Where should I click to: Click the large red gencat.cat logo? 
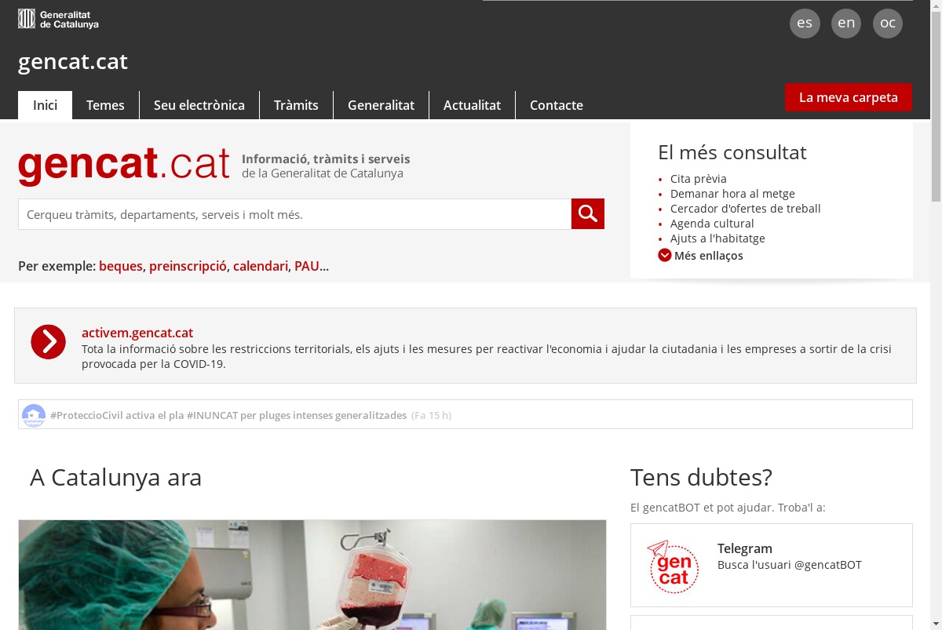pos(124,166)
